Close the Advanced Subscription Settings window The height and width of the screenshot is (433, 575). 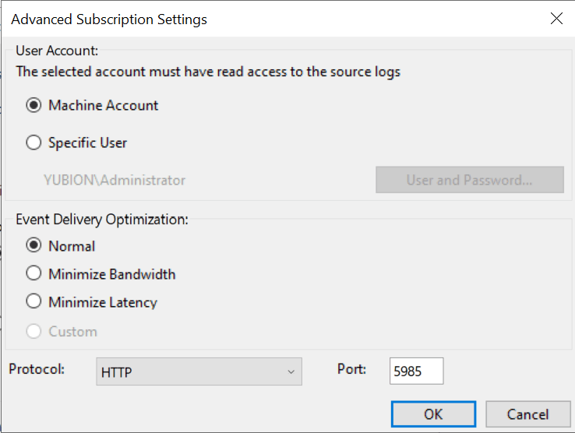tap(556, 19)
